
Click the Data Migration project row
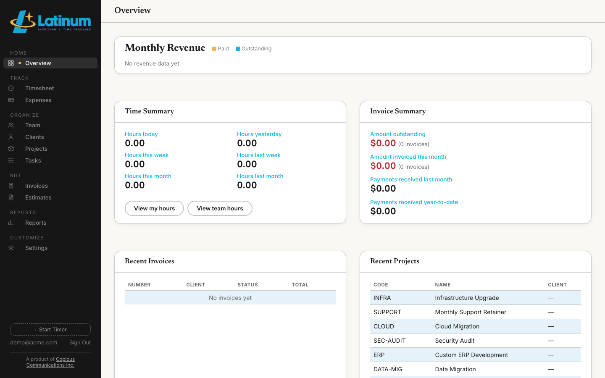[x=476, y=369]
